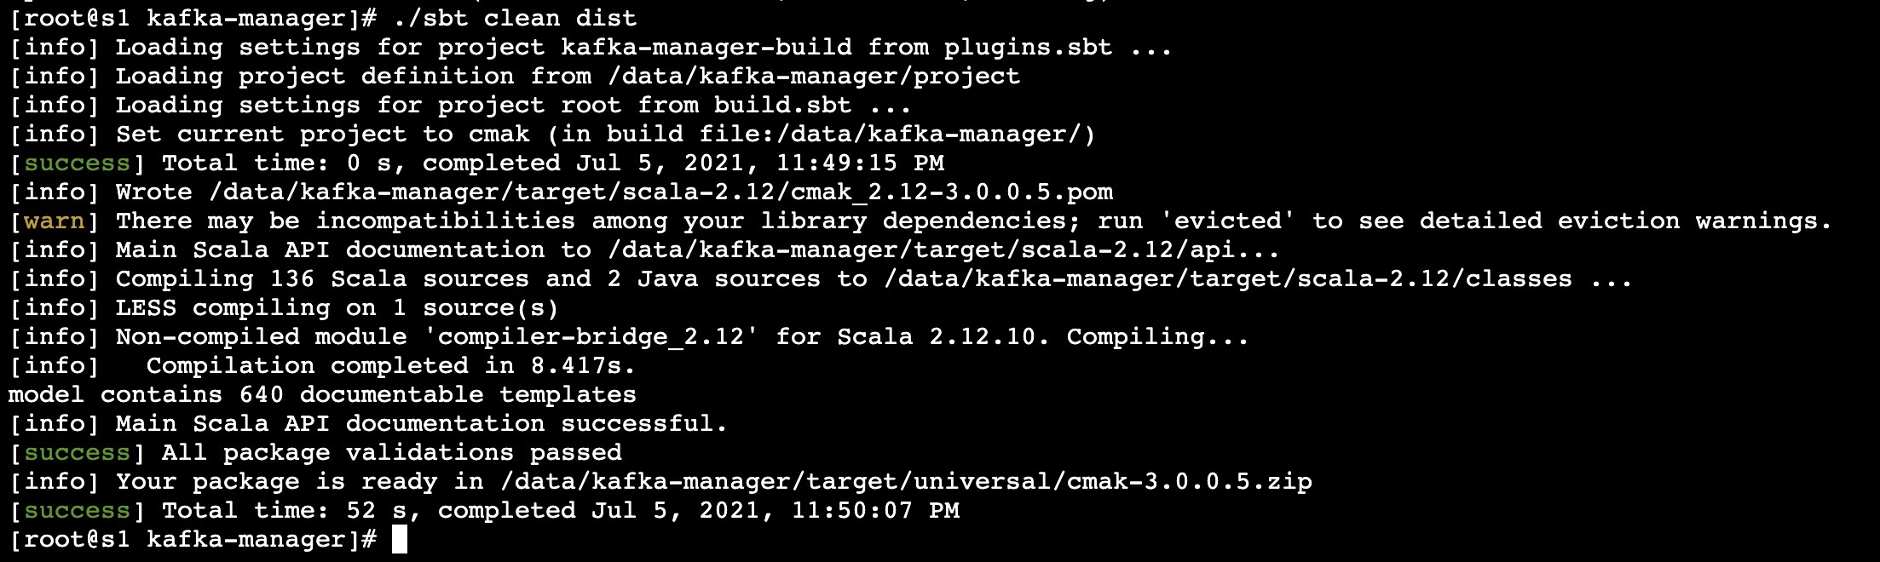Image resolution: width=1880 pixels, height=562 pixels.
Task: Click the 'Set current project to cmak' text
Action: [x=322, y=135]
